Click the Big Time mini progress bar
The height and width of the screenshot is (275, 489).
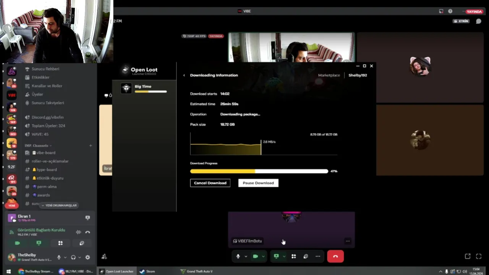click(x=151, y=92)
